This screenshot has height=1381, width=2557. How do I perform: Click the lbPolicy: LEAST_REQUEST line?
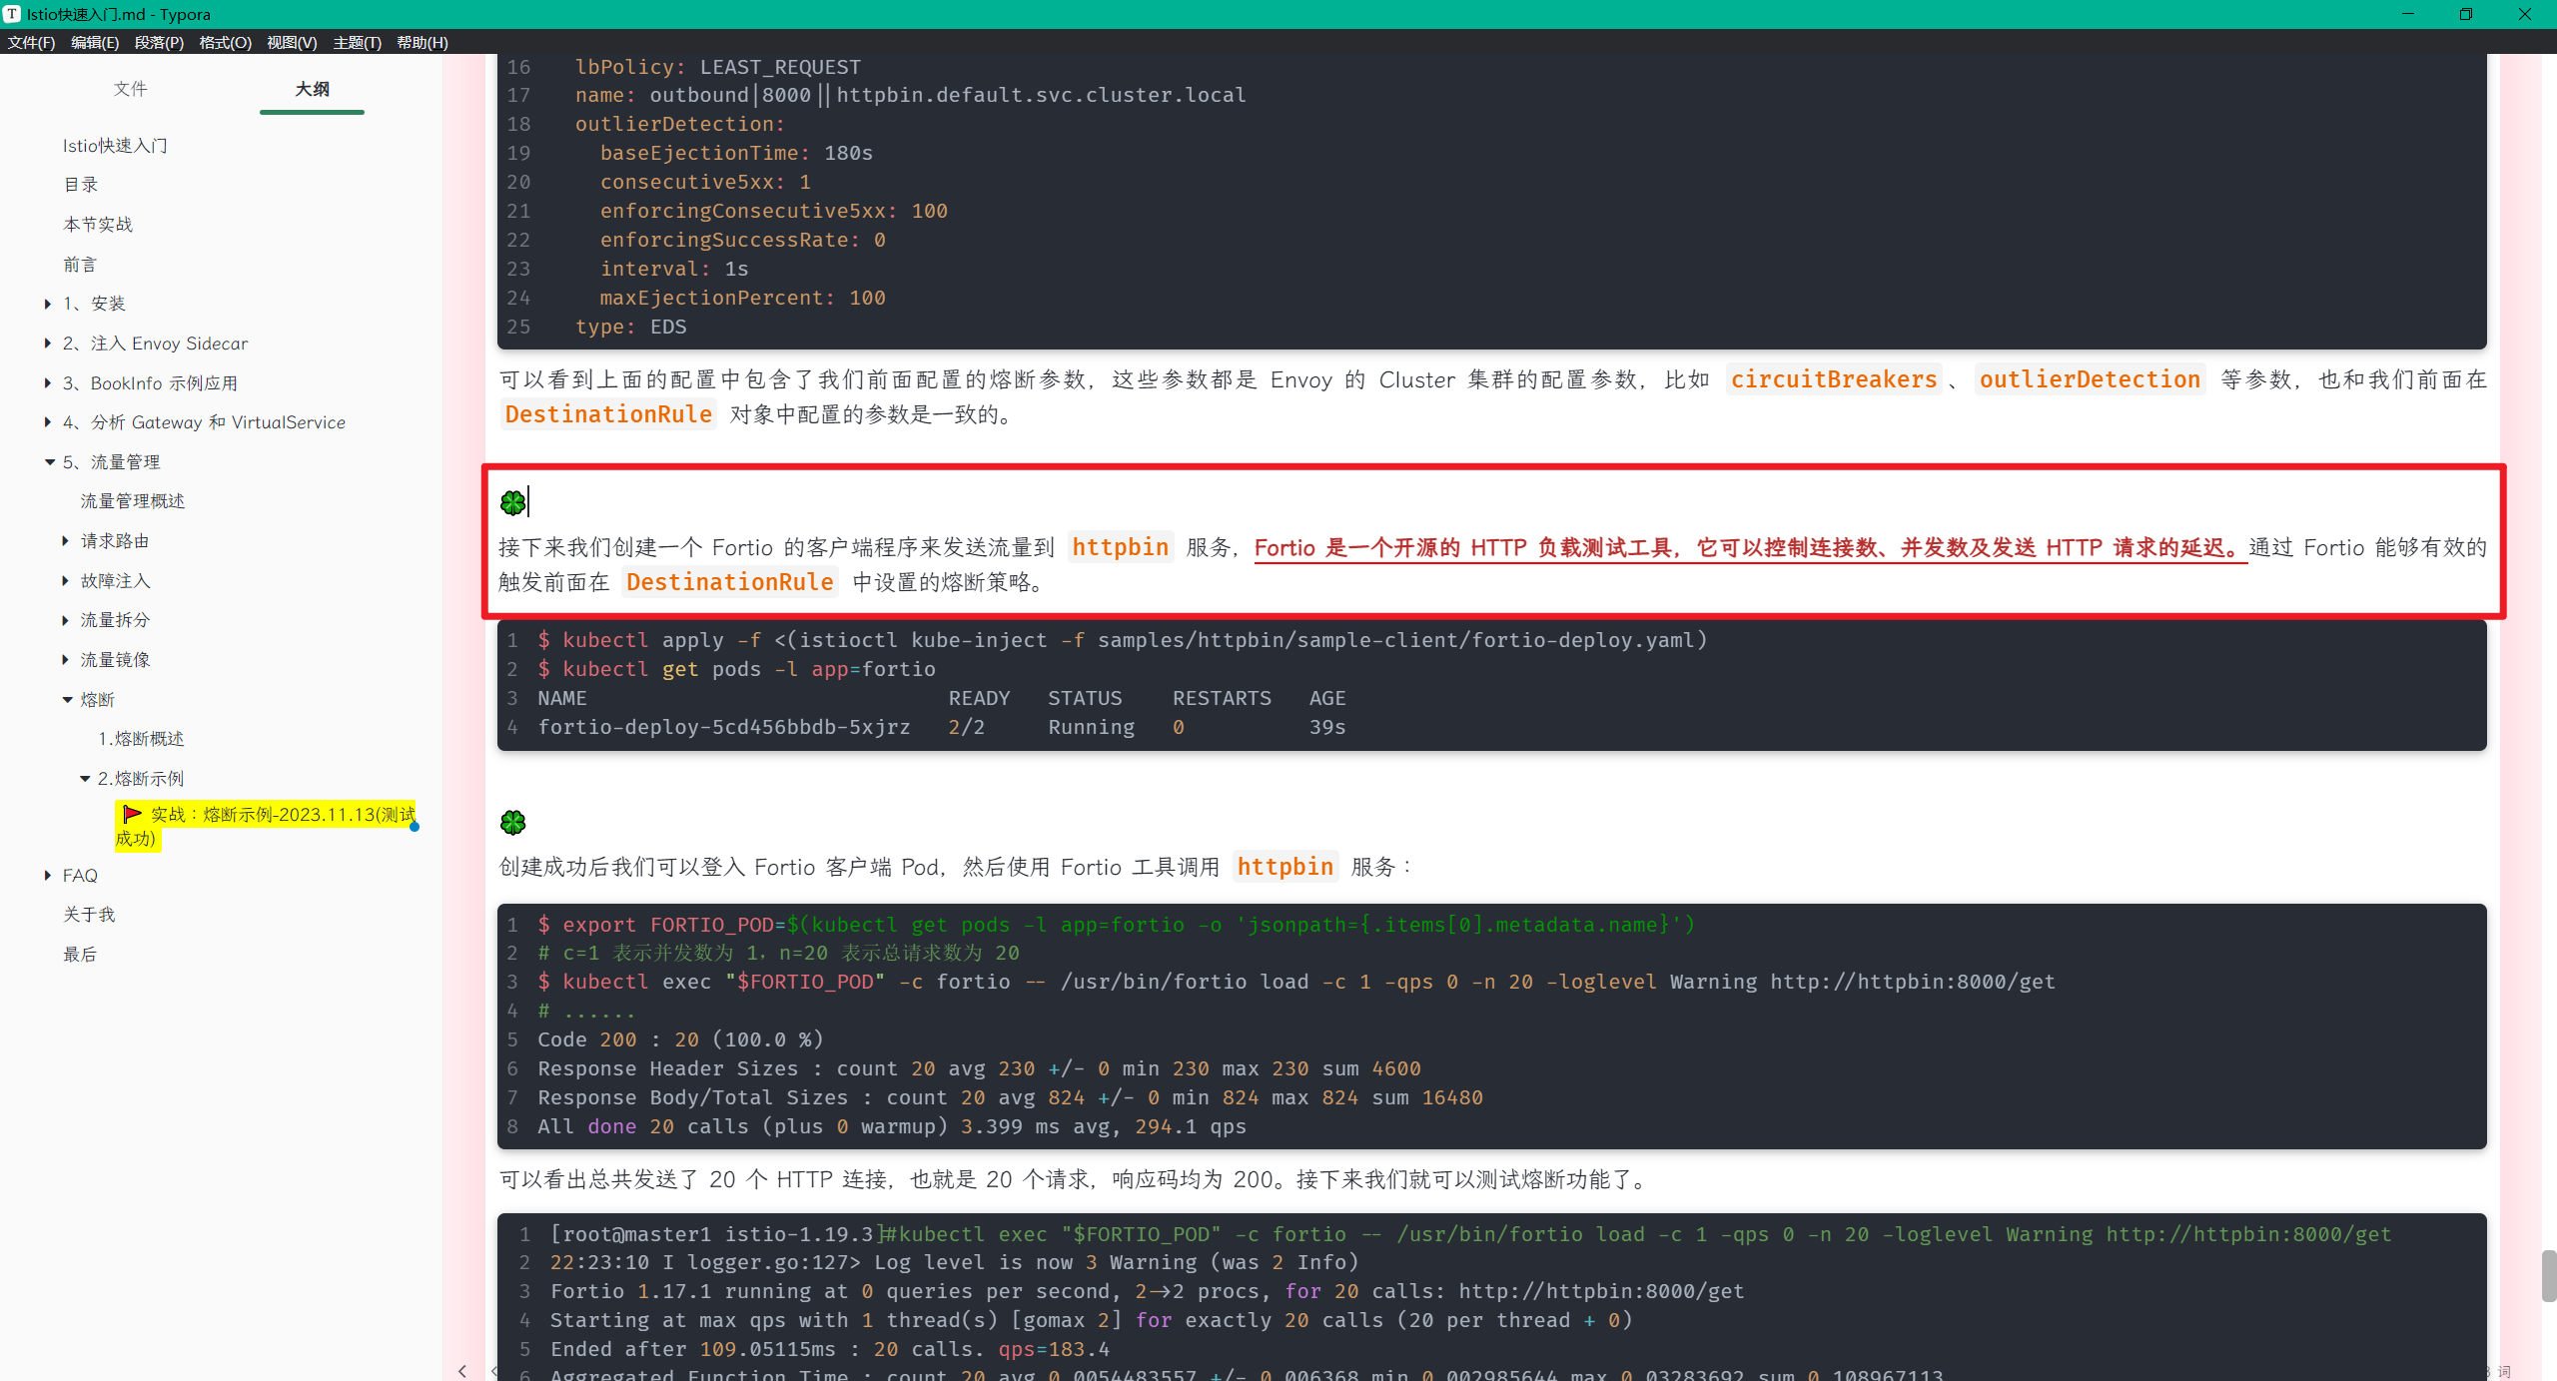tap(717, 67)
